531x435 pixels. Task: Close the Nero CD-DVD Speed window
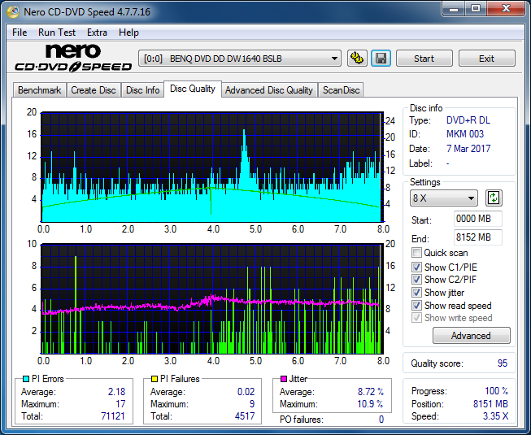[x=506, y=9]
